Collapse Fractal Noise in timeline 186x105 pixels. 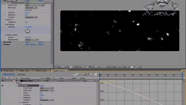pyautogui.click(x=17, y=85)
